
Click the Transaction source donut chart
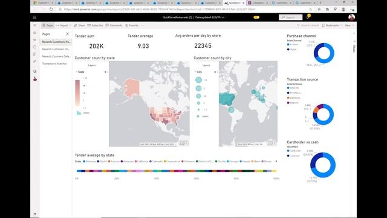point(323,114)
